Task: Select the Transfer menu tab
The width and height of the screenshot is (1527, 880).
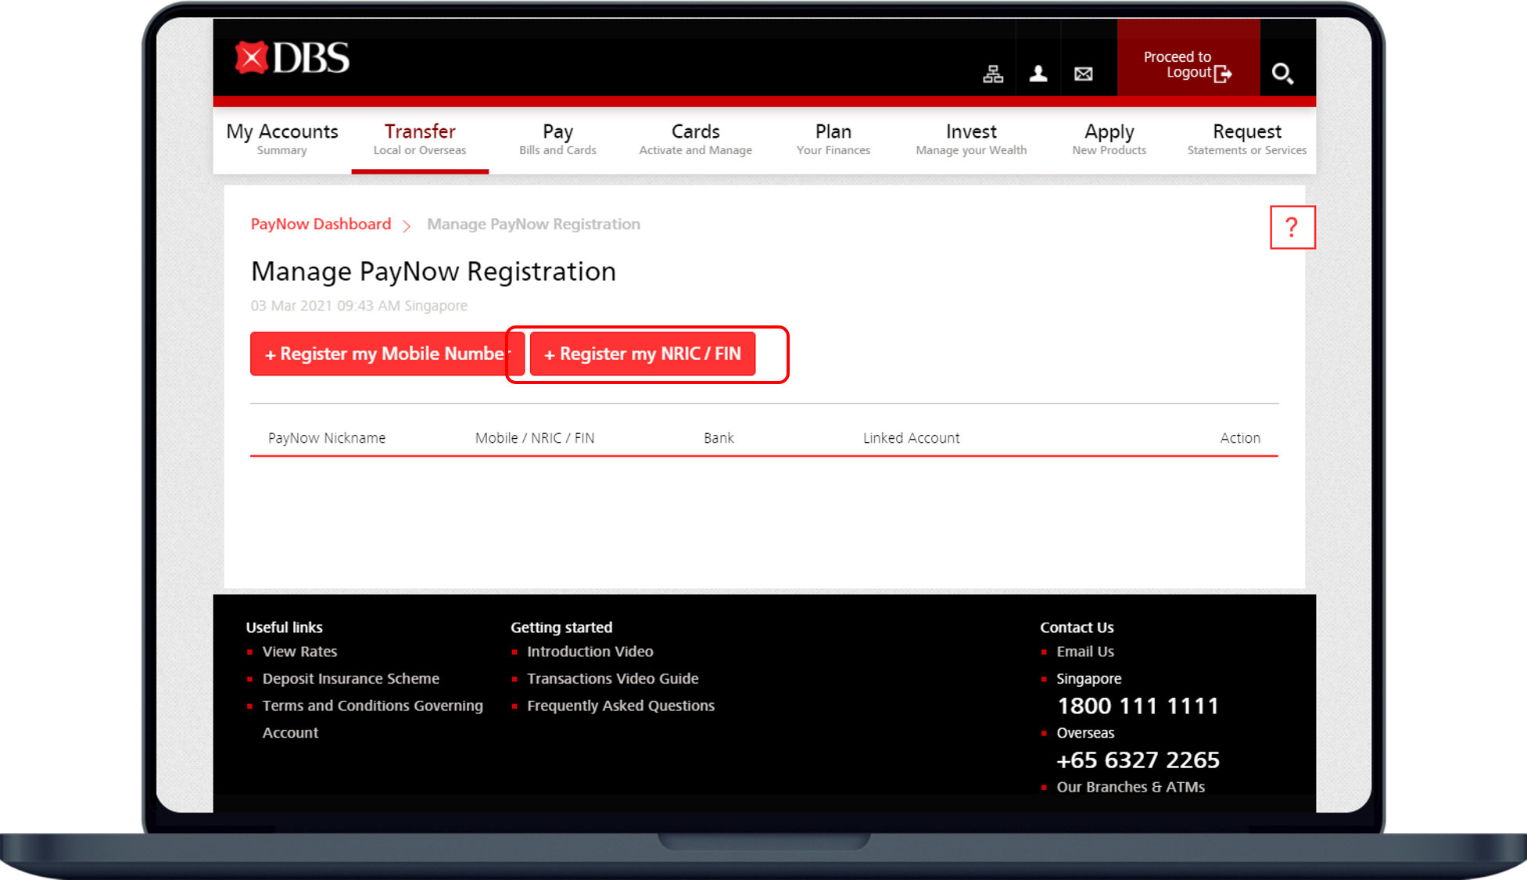Action: point(420,139)
